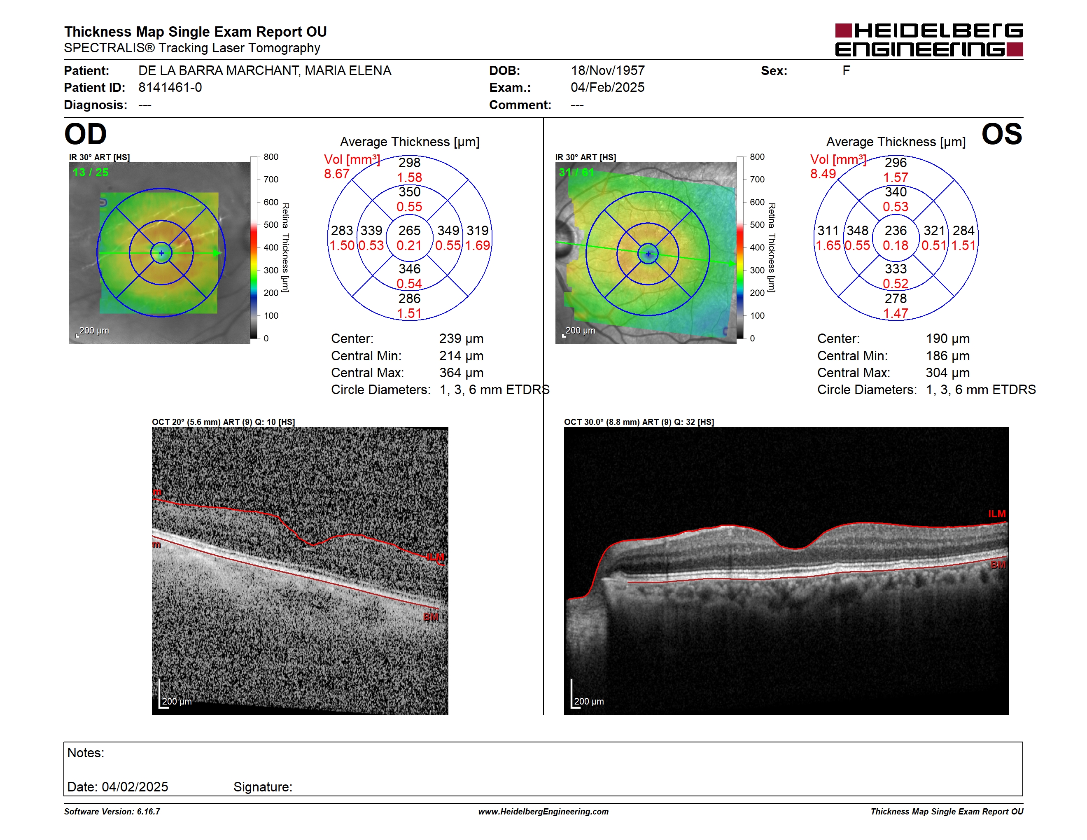The height and width of the screenshot is (840, 1087).
Task: Click OS inner left sector thickness '348'
Action: click(x=858, y=231)
